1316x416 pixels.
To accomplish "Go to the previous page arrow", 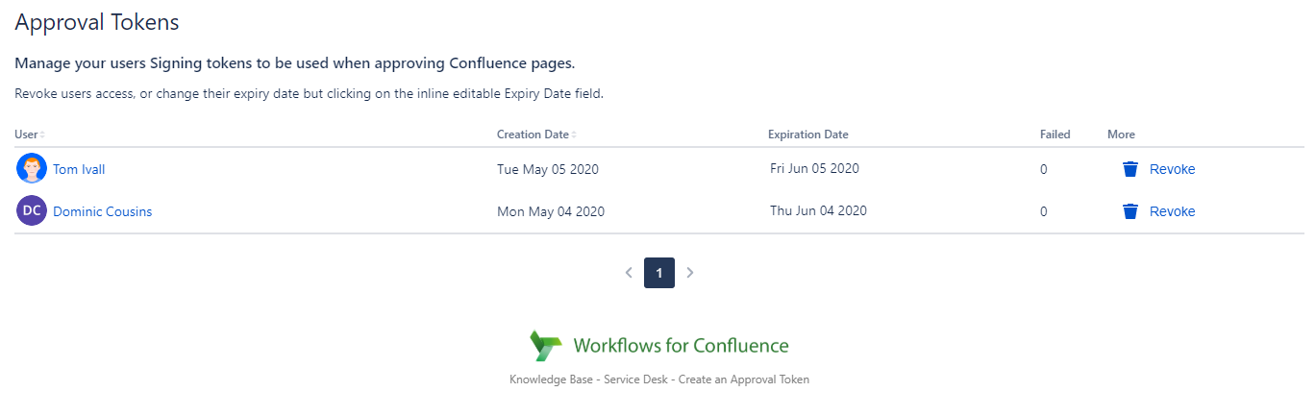I will (x=629, y=273).
